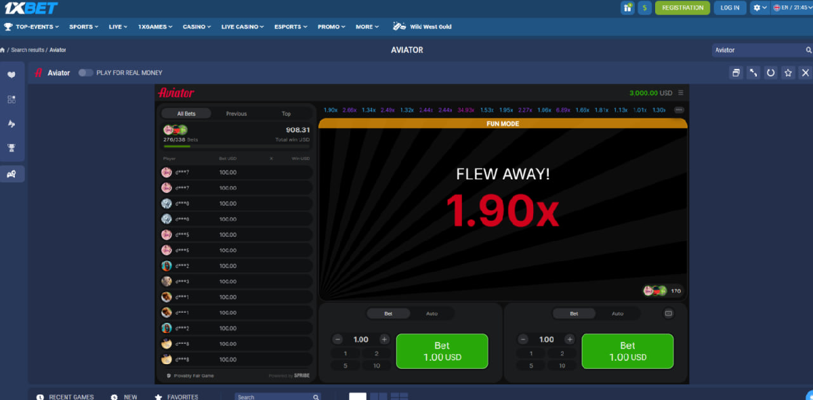Viewport: 813px width, 400px height.
Task: Click the magnifier icon in Aviator search box
Action: point(808,50)
